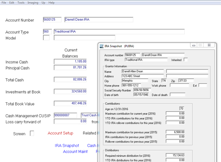Click the Address field 123 ABC Street
The width and height of the screenshot is (221, 162).
point(142,76)
